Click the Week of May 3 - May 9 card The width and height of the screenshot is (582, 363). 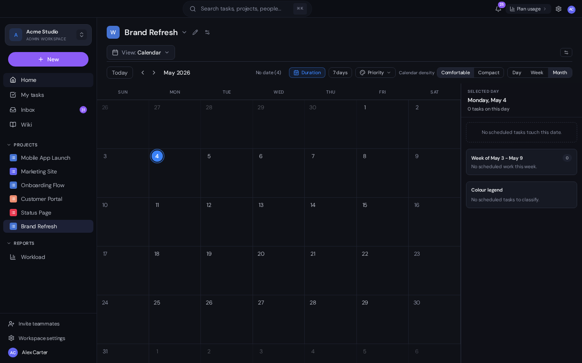(521, 162)
